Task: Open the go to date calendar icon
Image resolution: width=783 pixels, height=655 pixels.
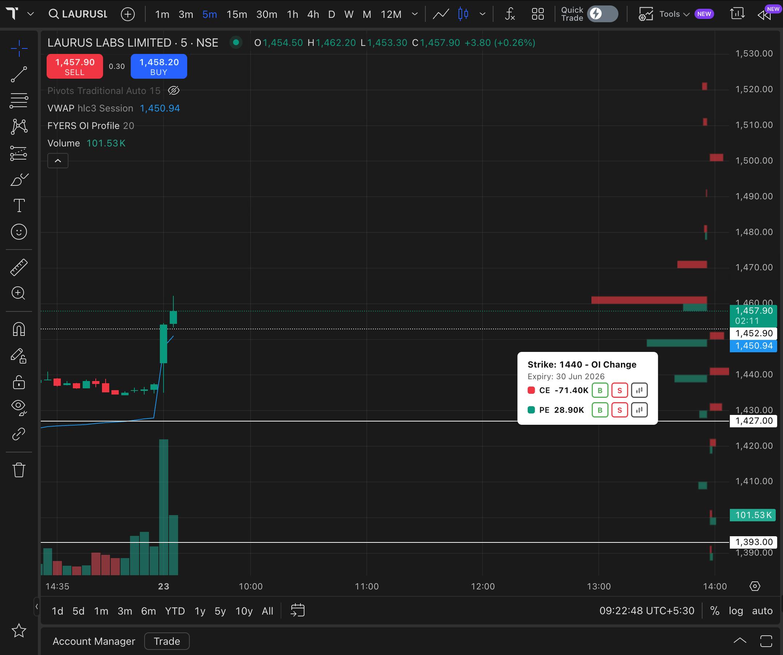Action: tap(298, 611)
